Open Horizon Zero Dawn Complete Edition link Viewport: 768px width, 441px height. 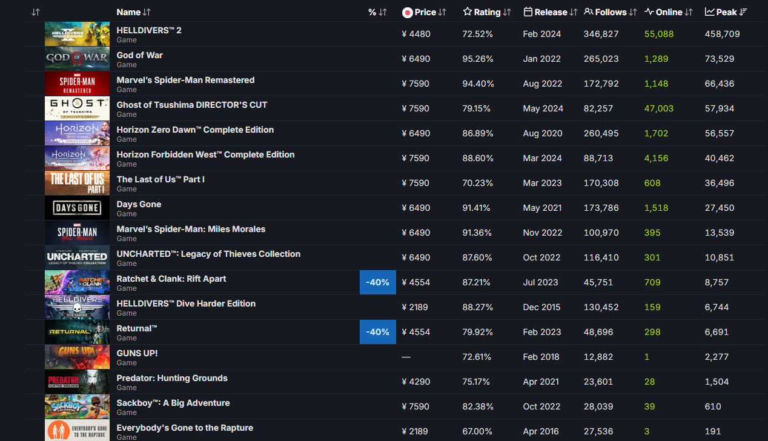click(195, 130)
